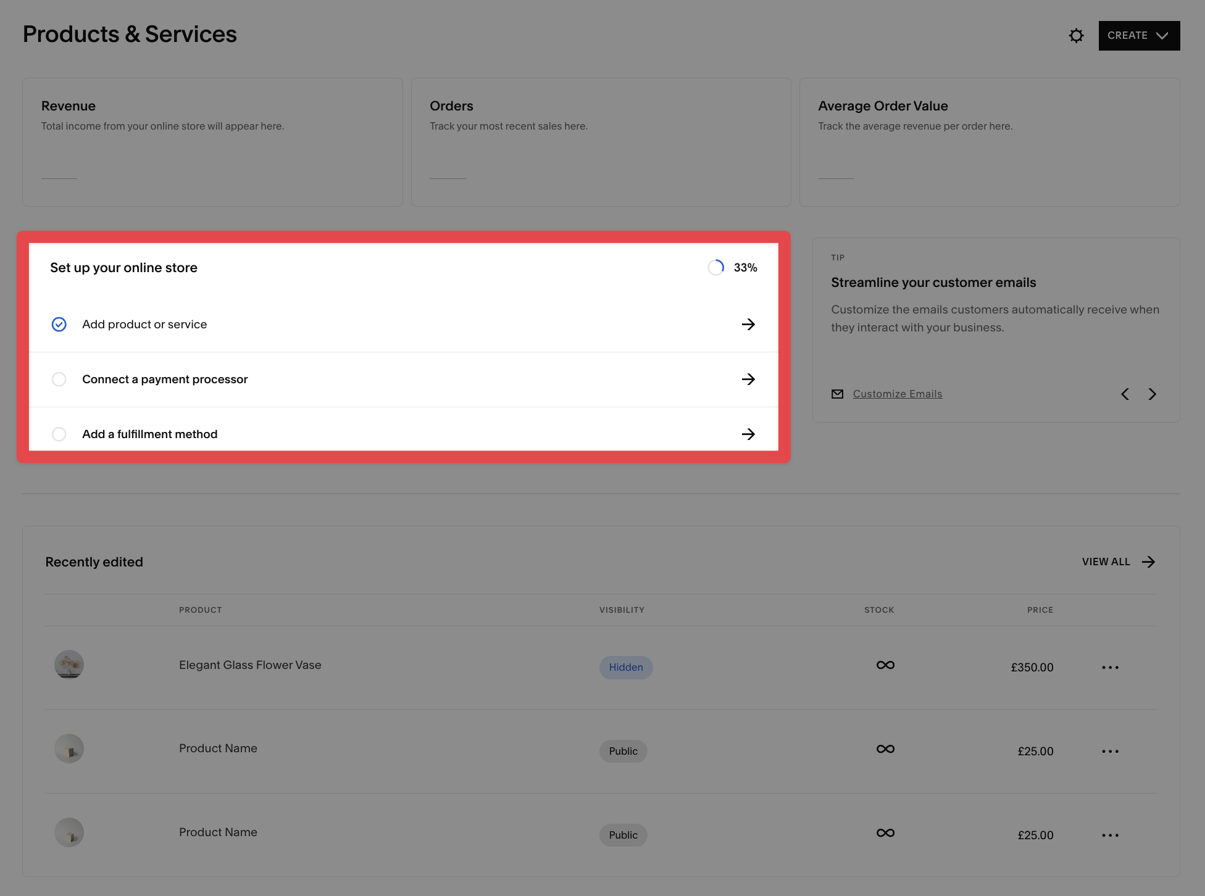Select the Connect a payment processor radio button

[x=59, y=378]
